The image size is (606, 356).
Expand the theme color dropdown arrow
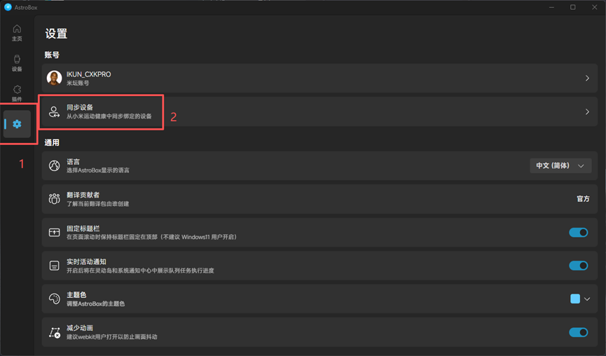587,299
